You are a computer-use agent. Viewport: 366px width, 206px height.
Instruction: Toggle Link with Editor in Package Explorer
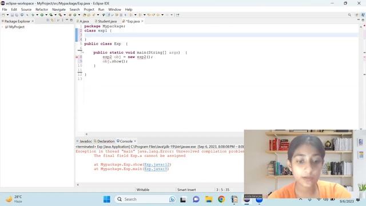[x=52, y=21]
